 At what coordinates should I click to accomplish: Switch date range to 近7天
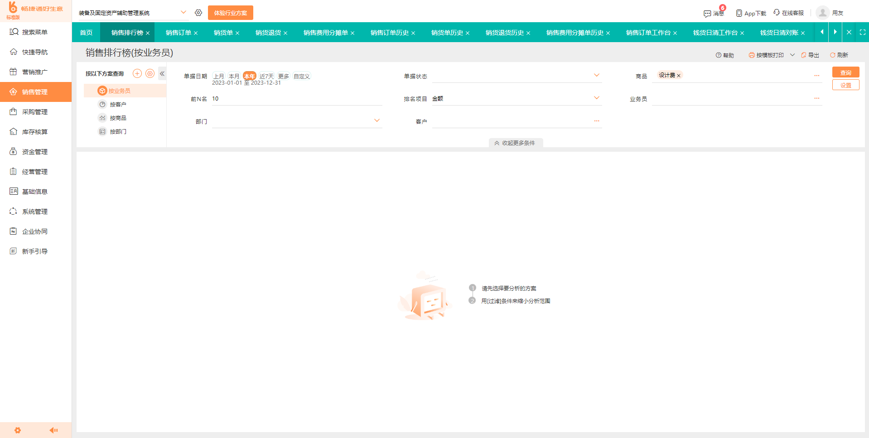[266, 76]
